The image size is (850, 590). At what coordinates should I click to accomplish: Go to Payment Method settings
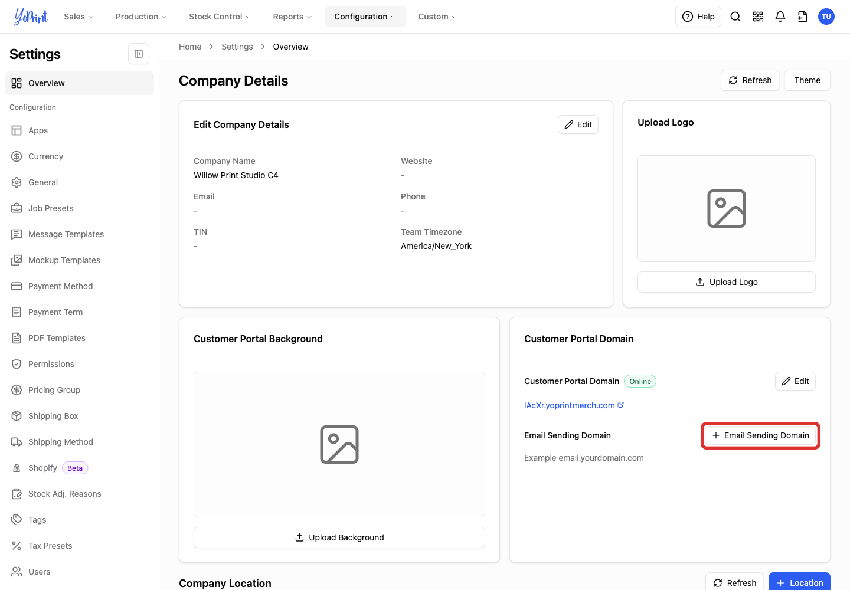click(79, 286)
